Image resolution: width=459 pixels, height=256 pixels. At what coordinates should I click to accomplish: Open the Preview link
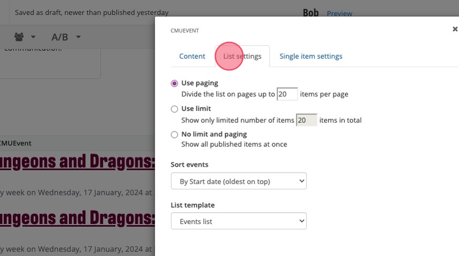(x=339, y=14)
